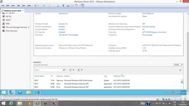Select event 1014 DNS Client Events row
The height and width of the screenshot is (106, 189).
coord(107,80)
